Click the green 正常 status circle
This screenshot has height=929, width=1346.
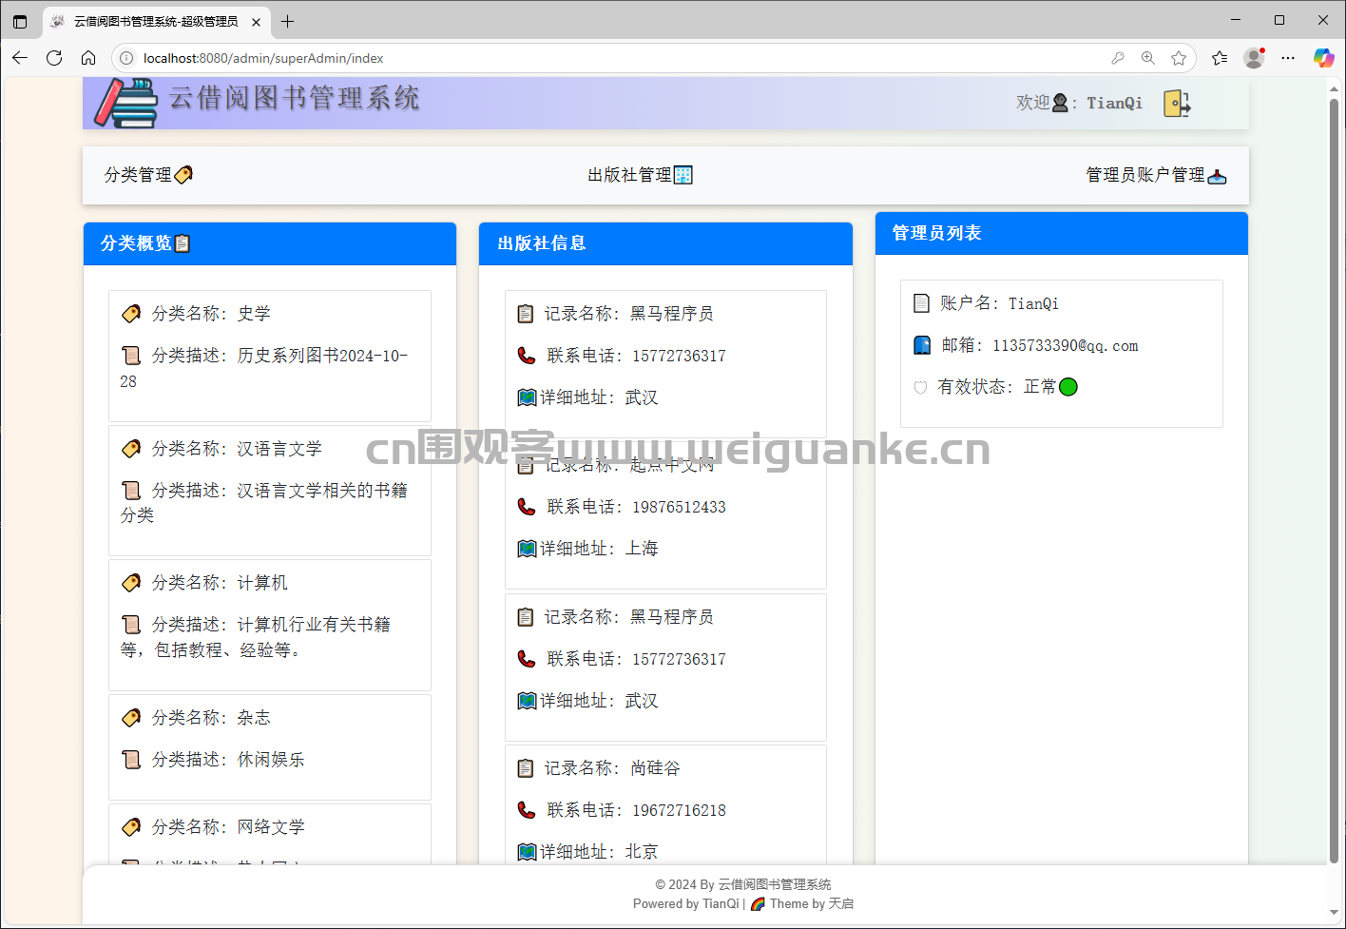pos(1068,387)
